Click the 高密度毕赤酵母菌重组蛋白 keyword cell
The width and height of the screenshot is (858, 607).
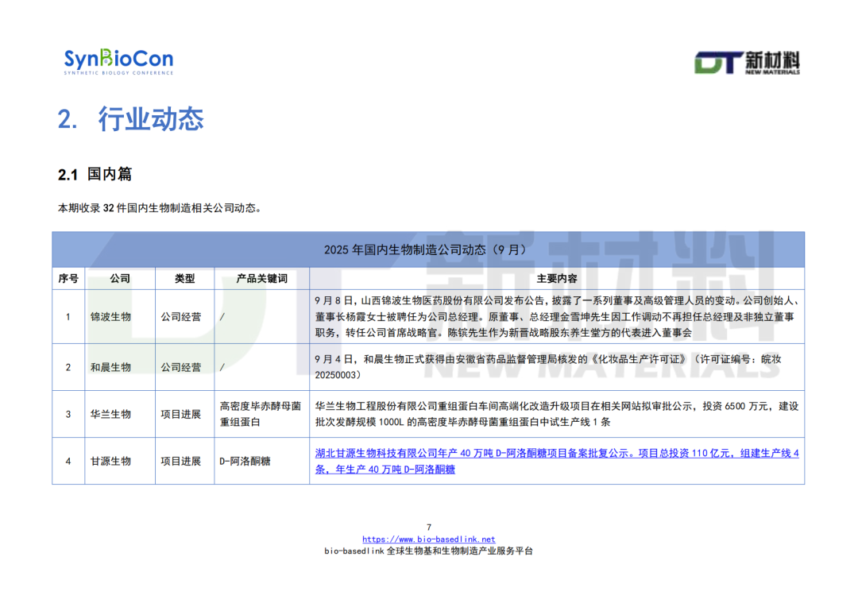click(261, 414)
